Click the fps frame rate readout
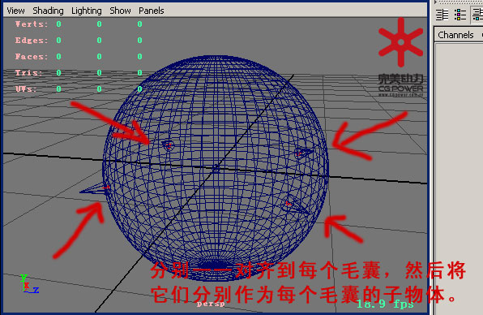The image size is (483, 315). 385,304
